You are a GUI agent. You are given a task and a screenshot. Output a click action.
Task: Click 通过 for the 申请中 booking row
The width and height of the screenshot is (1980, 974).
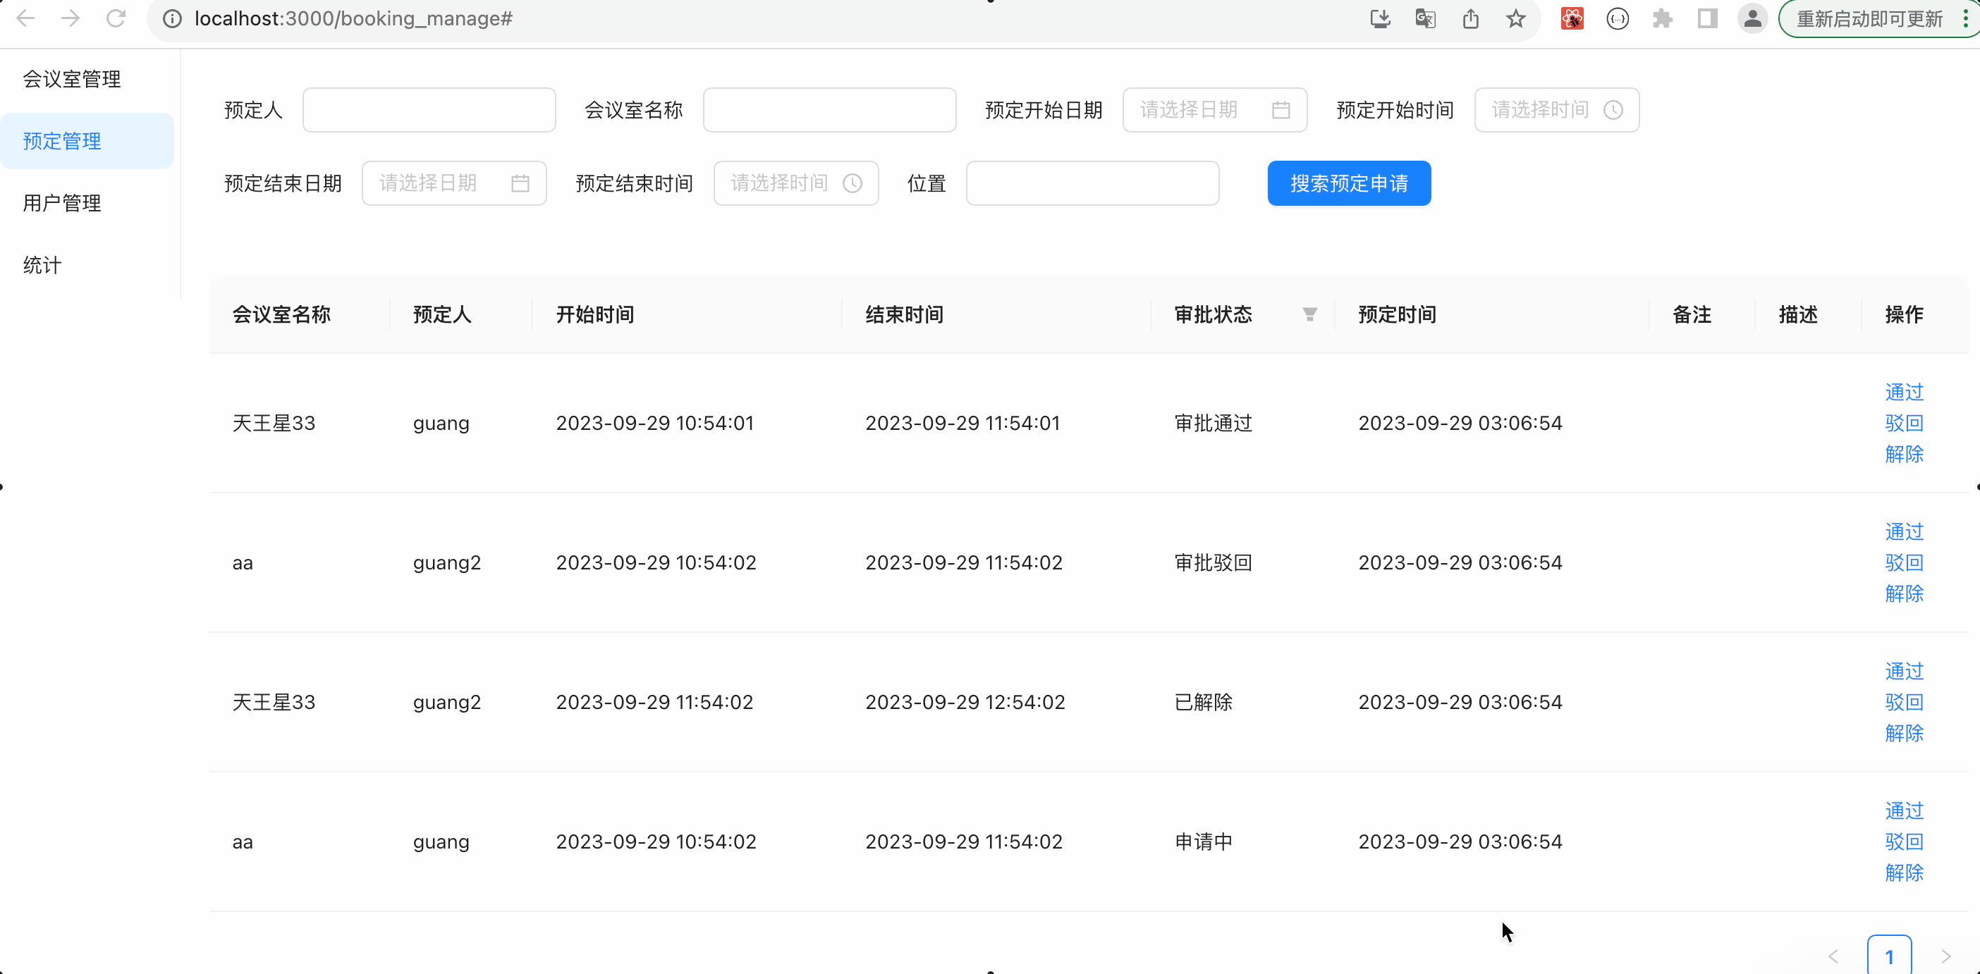click(1903, 810)
